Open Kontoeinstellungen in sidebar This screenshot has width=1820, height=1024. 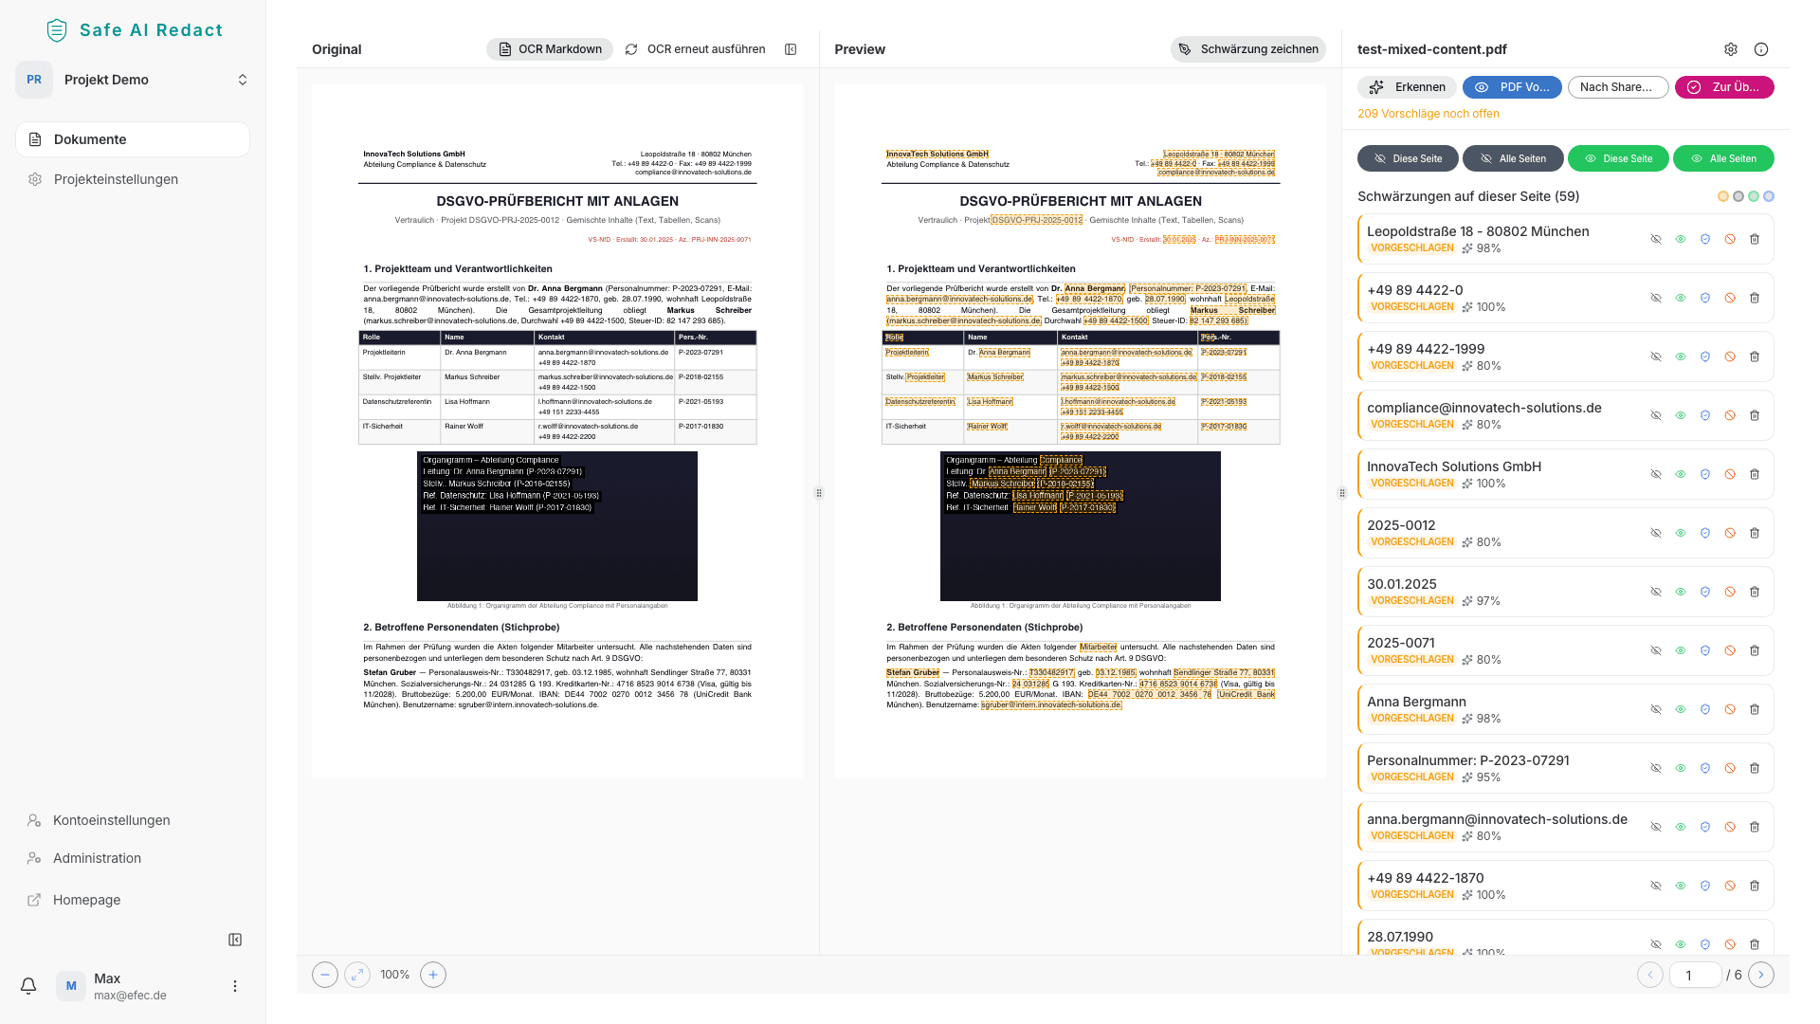[111, 820]
